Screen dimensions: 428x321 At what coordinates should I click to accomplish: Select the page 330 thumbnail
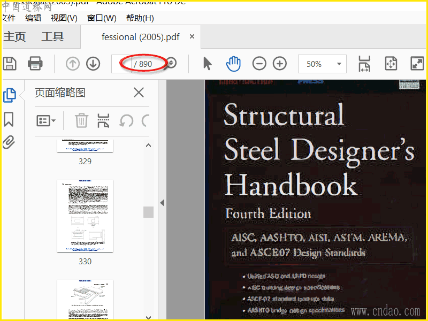point(85,216)
